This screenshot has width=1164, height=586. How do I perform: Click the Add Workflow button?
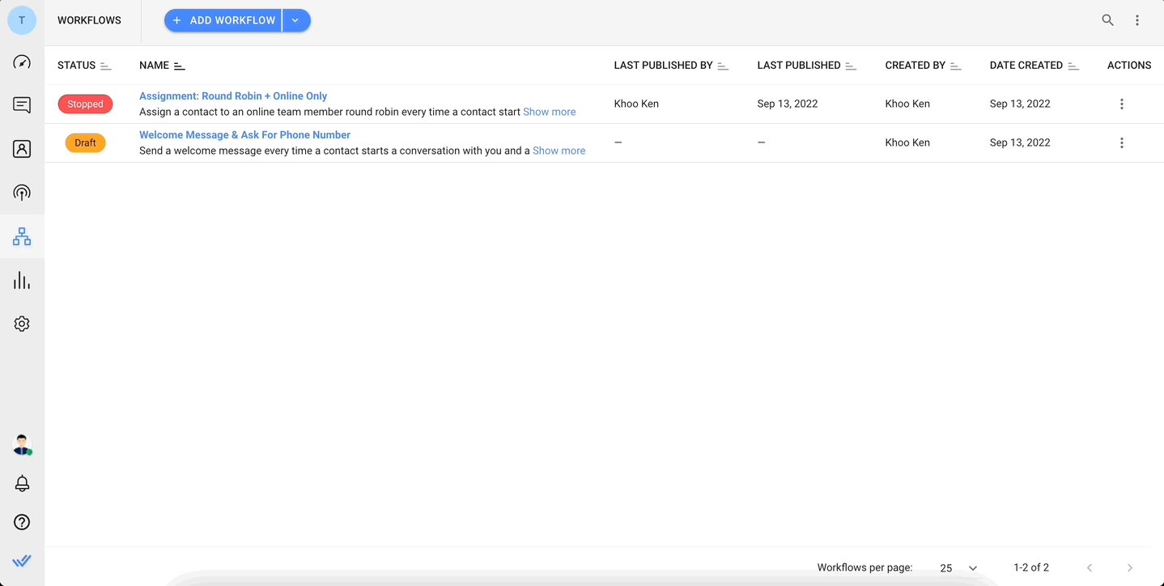223,20
